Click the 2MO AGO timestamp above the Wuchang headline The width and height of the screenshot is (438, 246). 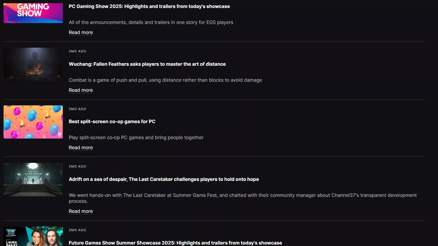point(77,52)
